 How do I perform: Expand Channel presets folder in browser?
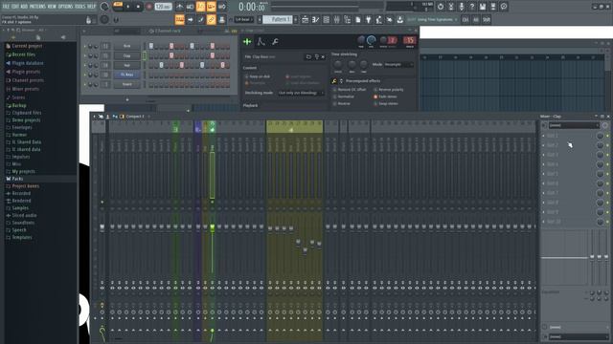[28, 80]
